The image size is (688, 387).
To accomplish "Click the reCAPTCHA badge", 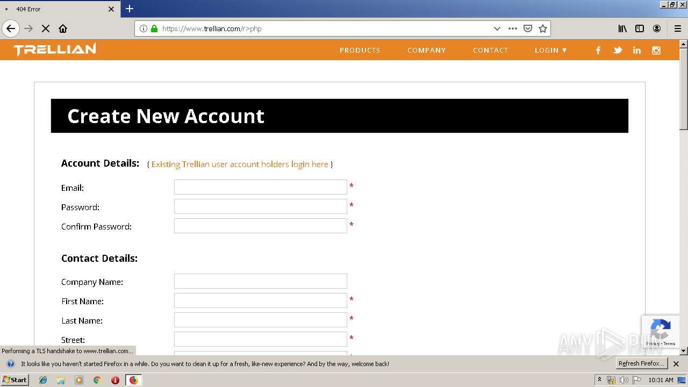I will tap(661, 332).
